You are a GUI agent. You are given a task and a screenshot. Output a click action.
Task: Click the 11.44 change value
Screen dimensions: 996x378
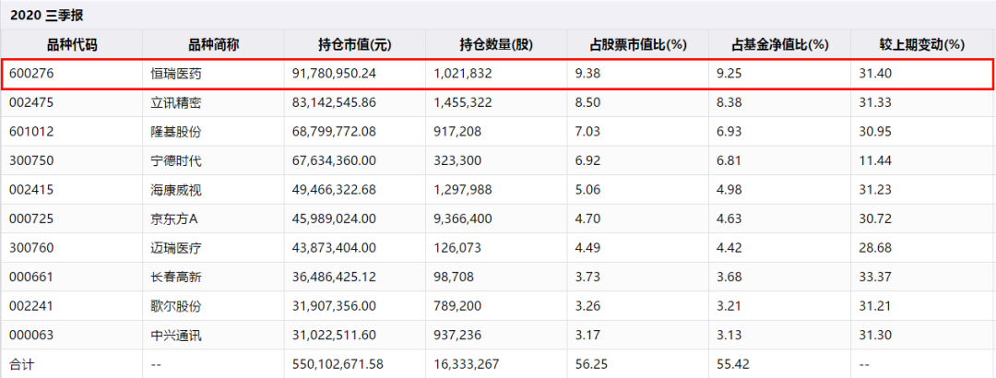coord(875,160)
